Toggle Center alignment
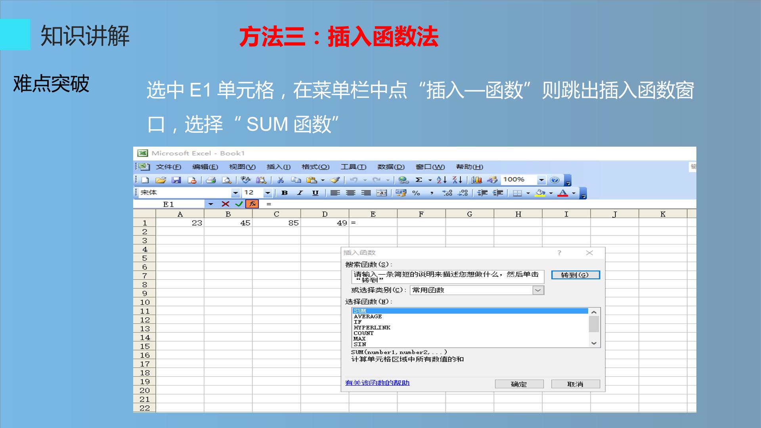The image size is (761, 428). click(350, 193)
